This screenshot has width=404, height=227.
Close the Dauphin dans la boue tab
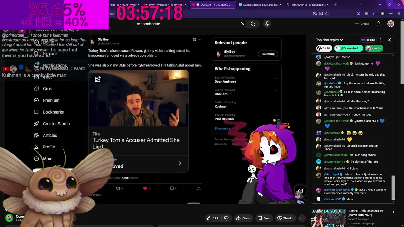click(281, 5)
